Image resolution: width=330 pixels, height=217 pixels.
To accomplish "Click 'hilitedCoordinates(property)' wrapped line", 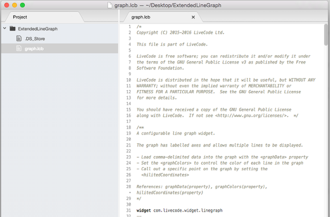I will 170,193.
